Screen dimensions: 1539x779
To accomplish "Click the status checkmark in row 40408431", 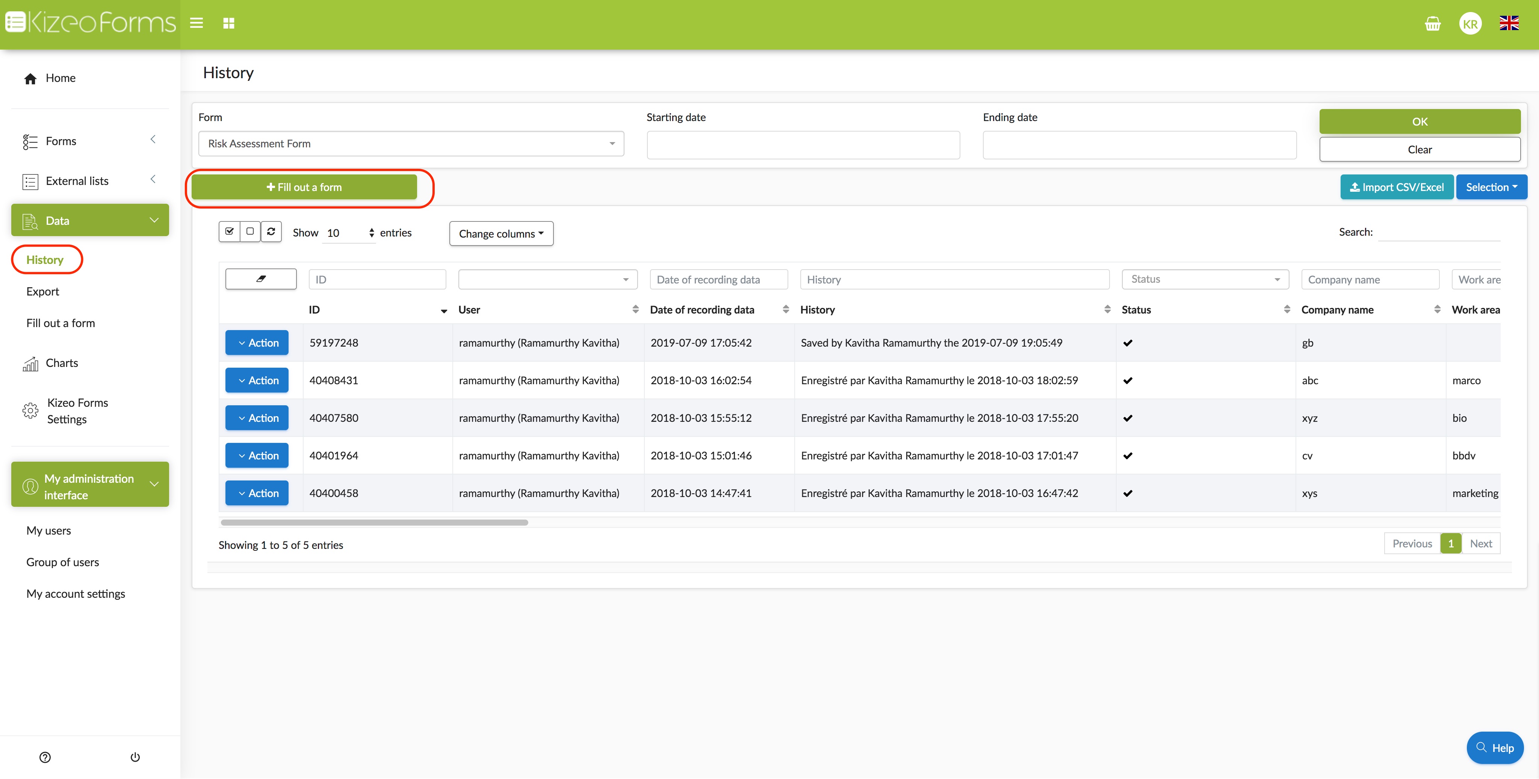I will (x=1127, y=381).
